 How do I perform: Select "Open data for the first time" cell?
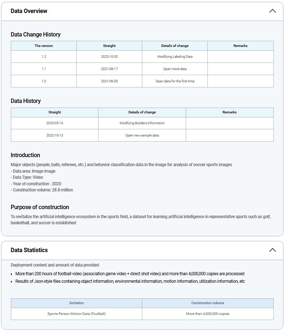click(x=175, y=81)
